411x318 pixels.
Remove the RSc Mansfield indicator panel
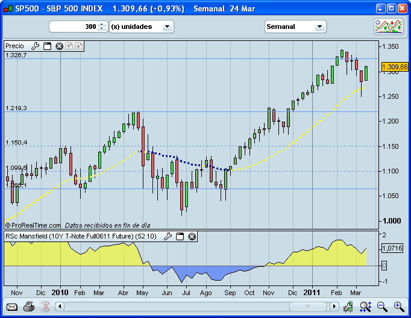[192, 237]
